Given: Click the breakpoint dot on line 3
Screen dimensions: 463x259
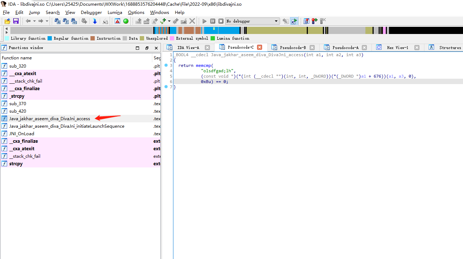Looking at the screenshot, I should pyautogui.click(x=166, y=65).
